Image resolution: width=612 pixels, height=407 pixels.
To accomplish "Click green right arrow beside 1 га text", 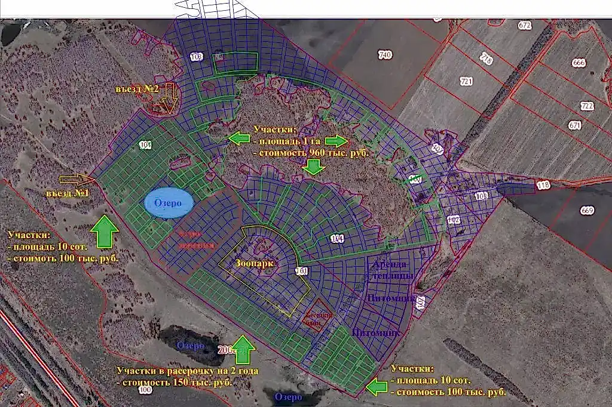I will [x=336, y=140].
